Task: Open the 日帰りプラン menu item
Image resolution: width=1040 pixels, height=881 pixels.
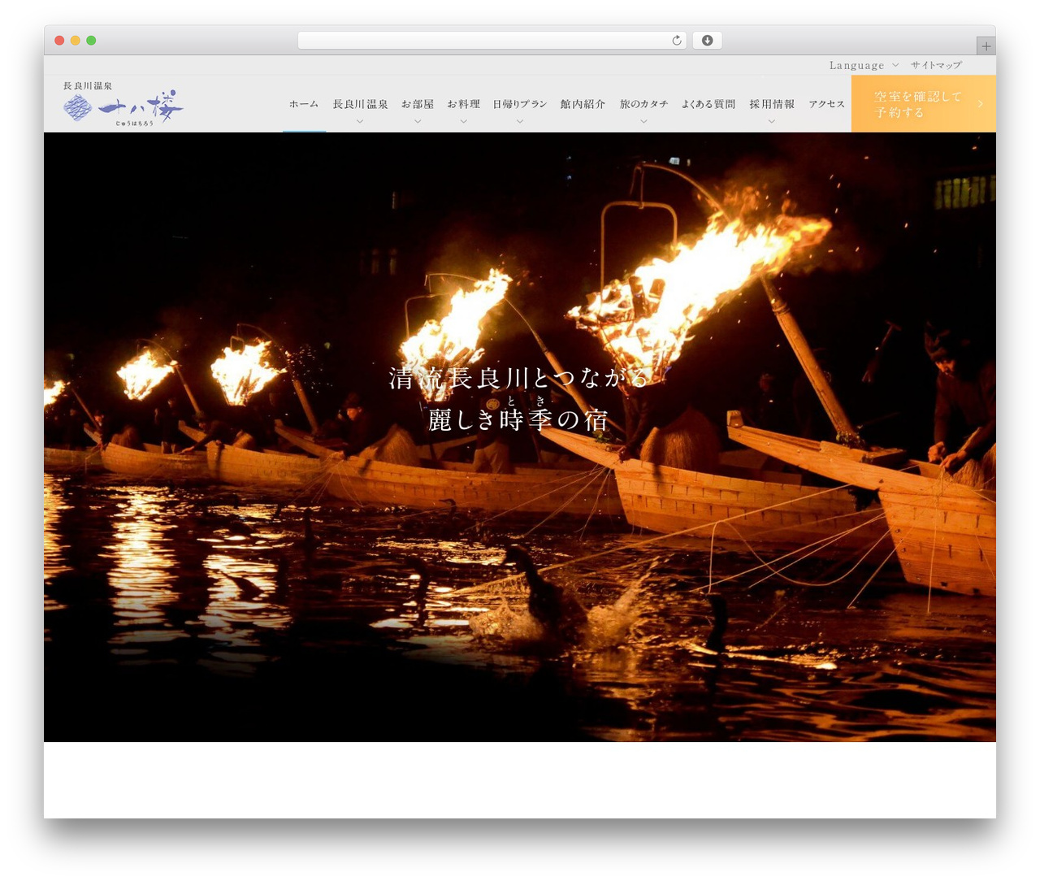Action: [520, 104]
